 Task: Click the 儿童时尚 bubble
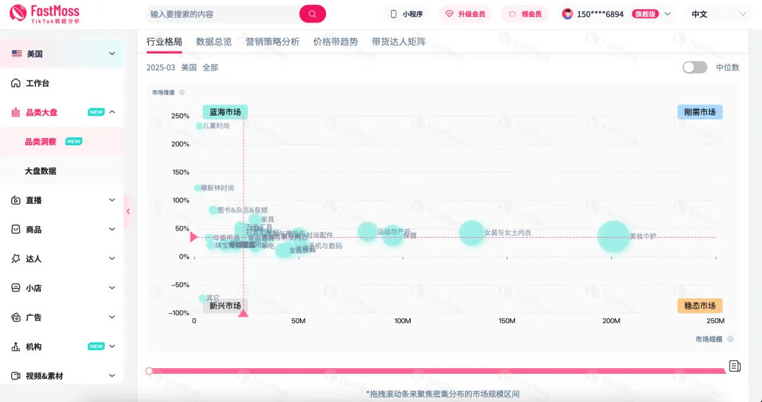(199, 126)
